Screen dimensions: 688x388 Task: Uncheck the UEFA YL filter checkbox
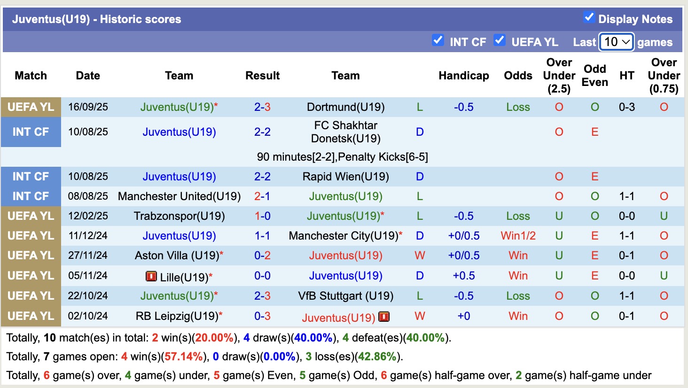(x=500, y=40)
